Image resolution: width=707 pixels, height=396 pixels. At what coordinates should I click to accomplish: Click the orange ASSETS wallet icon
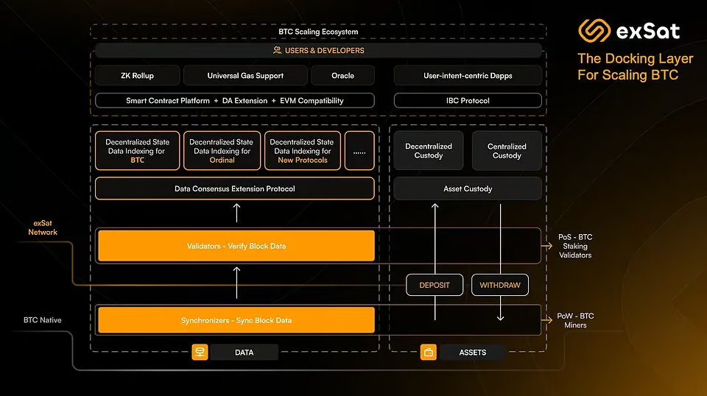[x=429, y=353]
